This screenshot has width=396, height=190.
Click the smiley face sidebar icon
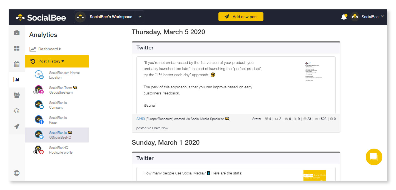point(17,111)
